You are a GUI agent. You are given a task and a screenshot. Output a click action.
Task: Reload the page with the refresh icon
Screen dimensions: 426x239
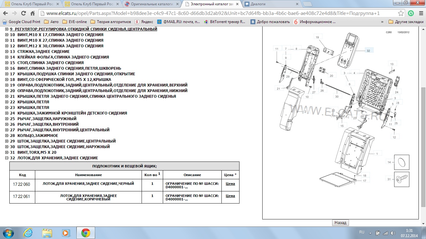tap(23, 13)
